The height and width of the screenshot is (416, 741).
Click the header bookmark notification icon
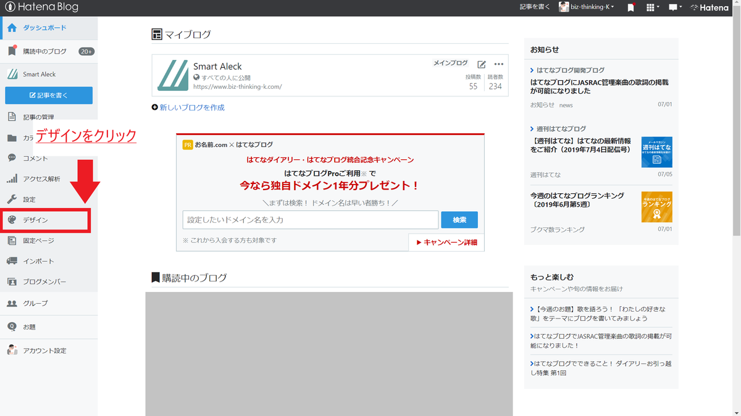(x=630, y=7)
